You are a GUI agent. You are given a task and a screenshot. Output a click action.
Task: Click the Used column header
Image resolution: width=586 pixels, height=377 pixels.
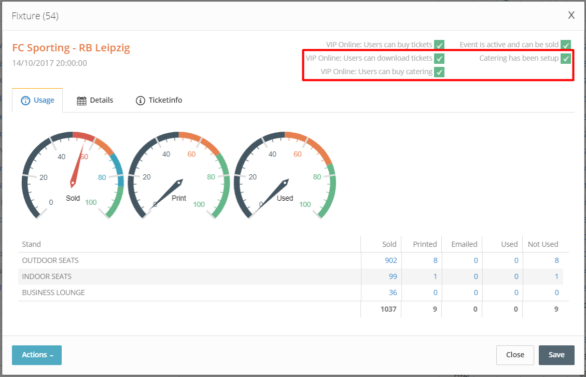(x=509, y=244)
